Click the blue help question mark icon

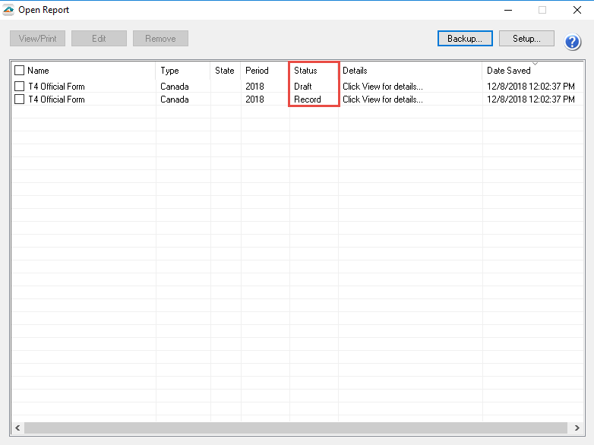[573, 42]
